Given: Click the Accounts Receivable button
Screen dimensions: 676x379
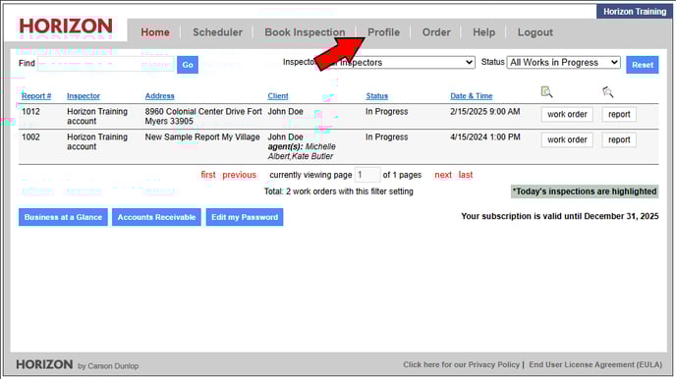Looking at the screenshot, I should point(156,217).
